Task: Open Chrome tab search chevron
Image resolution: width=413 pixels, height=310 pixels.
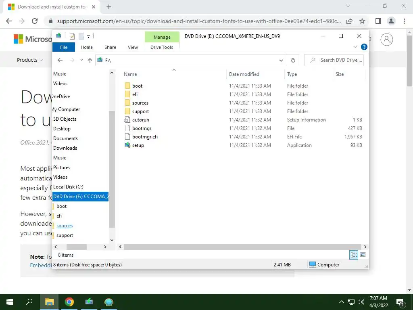Action: pyautogui.click(x=348, y=6)
